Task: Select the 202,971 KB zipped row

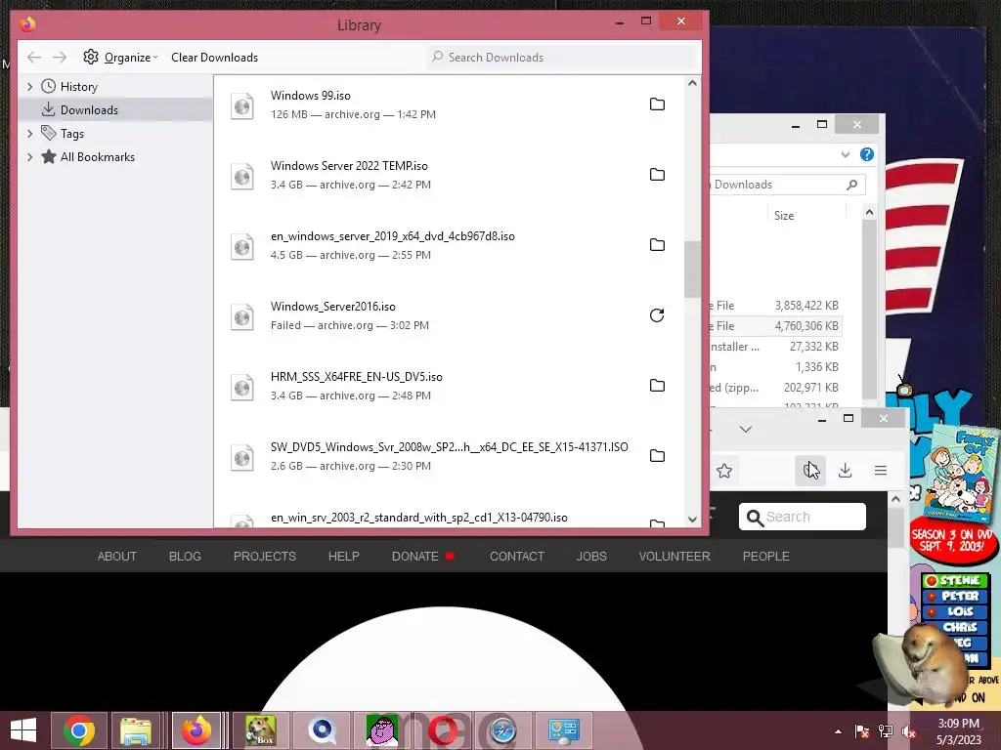Action: click(775, 387)
